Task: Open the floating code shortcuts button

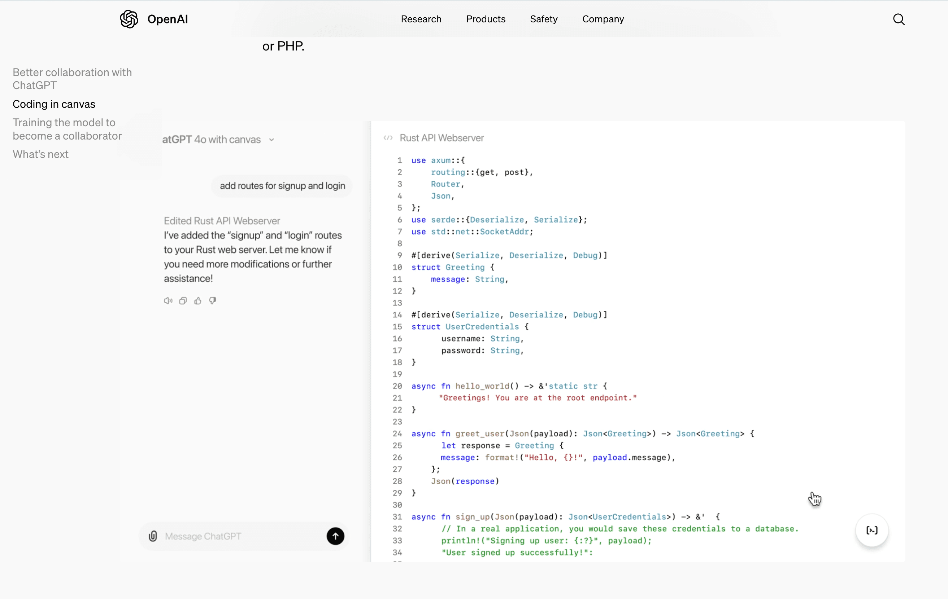Action: click(x=871, y=530)
